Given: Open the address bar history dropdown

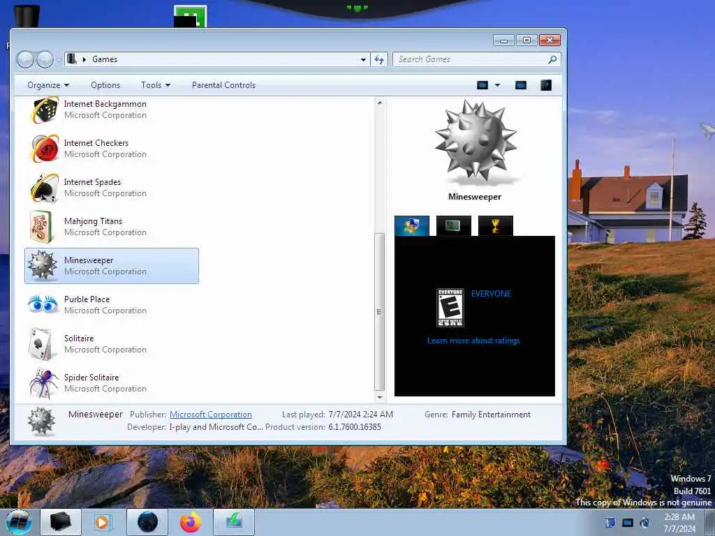Looking at the screenshot, I should 363,59.
